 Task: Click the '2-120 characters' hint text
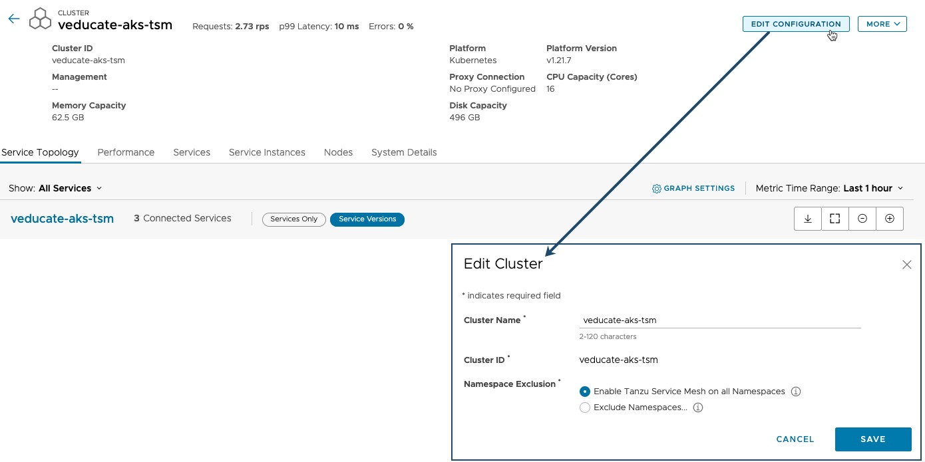pos(608,336)
